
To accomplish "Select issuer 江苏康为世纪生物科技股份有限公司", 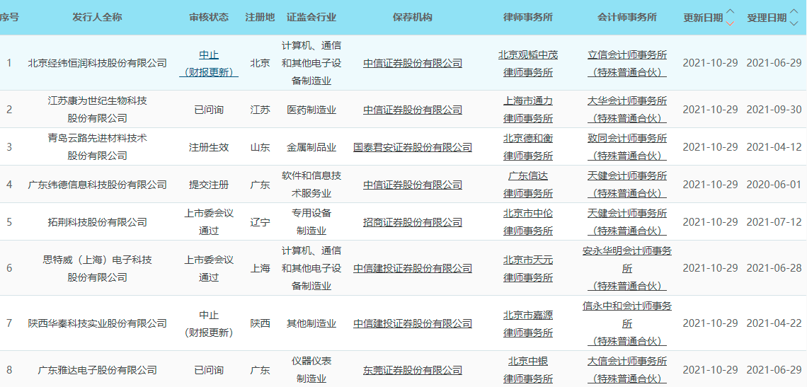I will (x=97, y=110).
